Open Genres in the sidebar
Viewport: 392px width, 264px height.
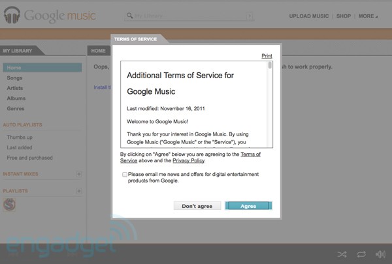point(16,109)
